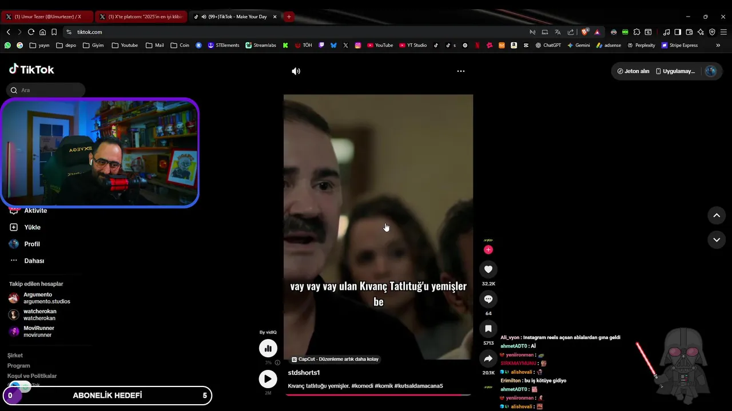Open the Perplexity bookmark
The width and height of the screenshot is (732, 411).
[641, 45]
